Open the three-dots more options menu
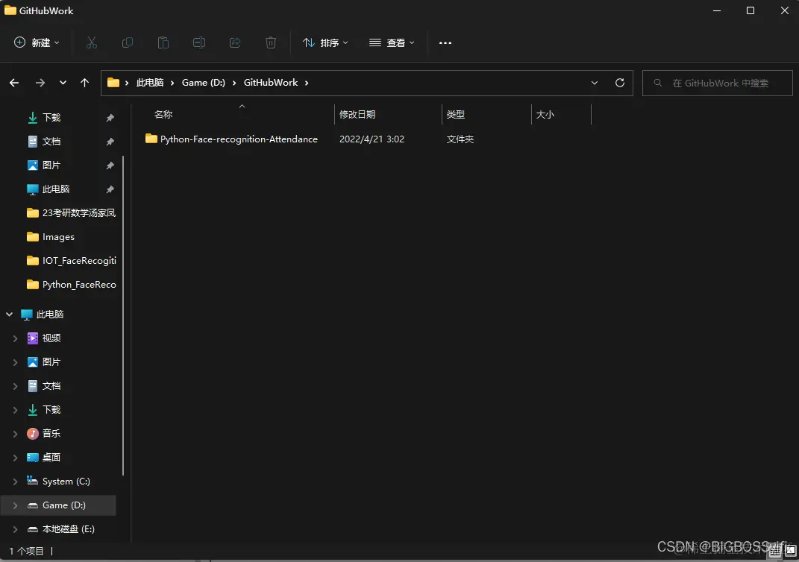799x562 pixels. pyautogui.click(x=445, y=42)
